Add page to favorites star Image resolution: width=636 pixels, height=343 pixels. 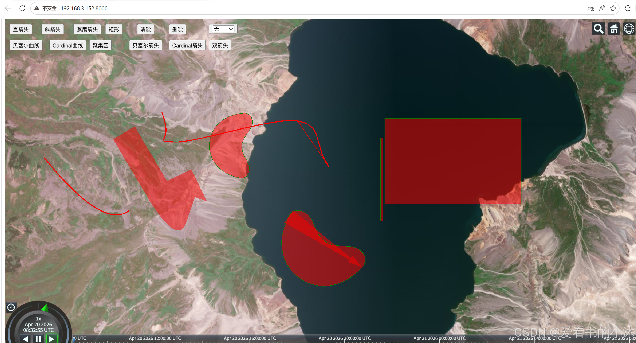pos(613,8)
